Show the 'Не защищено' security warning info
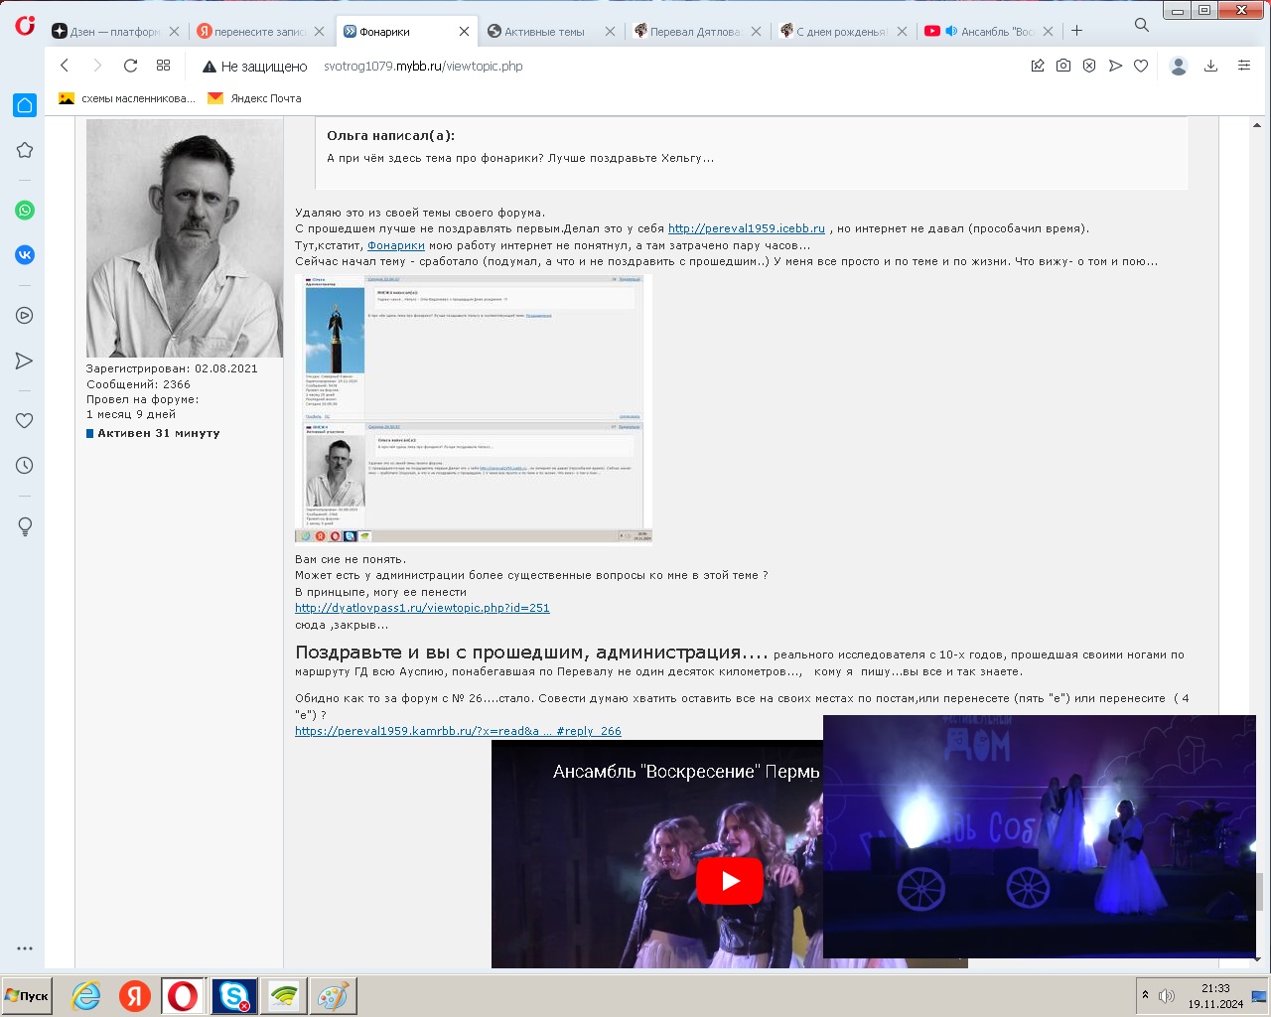The width and height of the screenshot is (1271, 1017). [254, 67]
